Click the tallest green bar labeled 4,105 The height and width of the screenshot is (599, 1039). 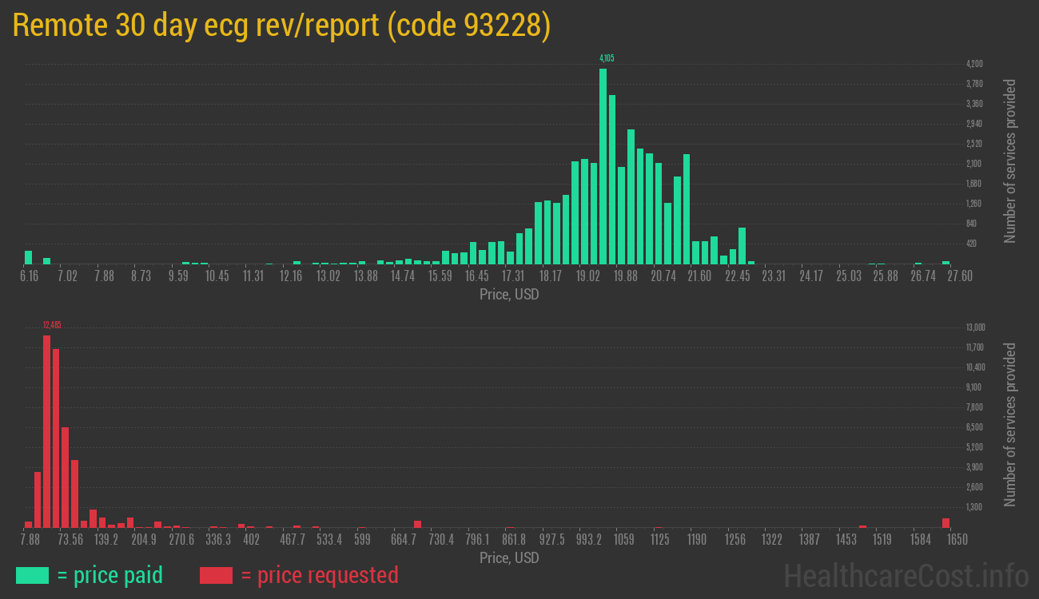[x=603, y=160]
